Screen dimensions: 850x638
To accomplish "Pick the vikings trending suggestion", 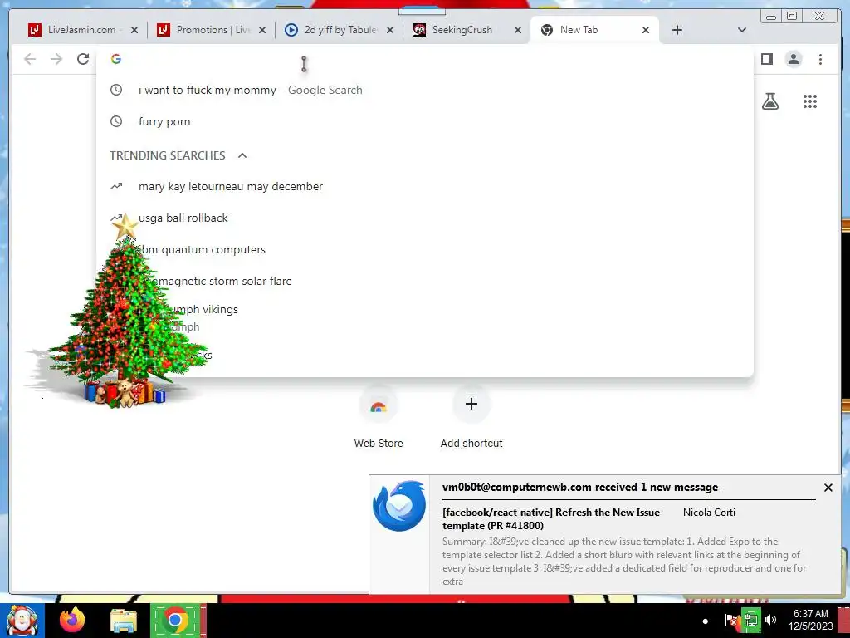I will pos(424,317).
